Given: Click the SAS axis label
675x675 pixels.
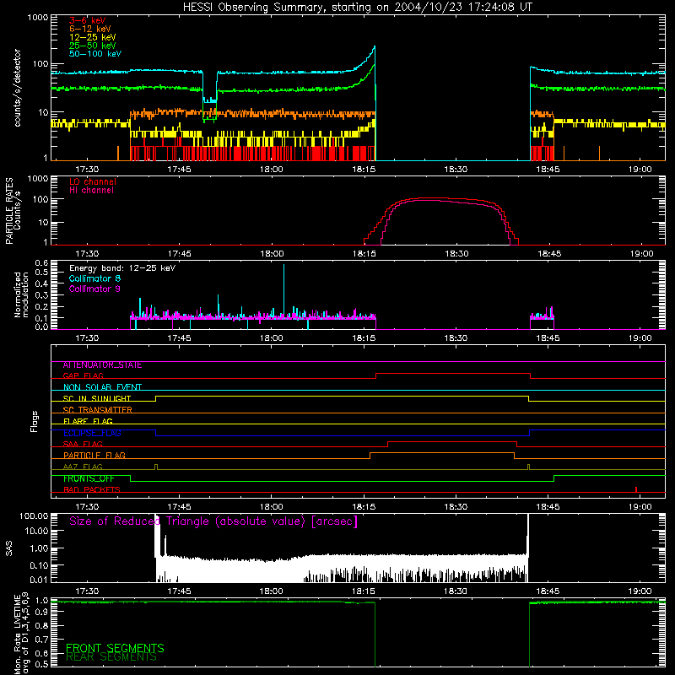Looking at the screenshot, I should [x=9, y=548].
